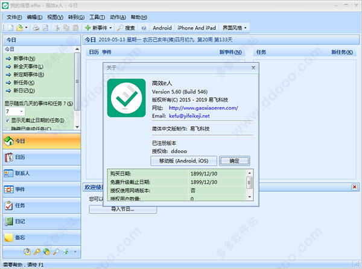Expand the open file dropdown arrow
The width and height of the screenshot is (362, 269).
[x=27, y=28]
